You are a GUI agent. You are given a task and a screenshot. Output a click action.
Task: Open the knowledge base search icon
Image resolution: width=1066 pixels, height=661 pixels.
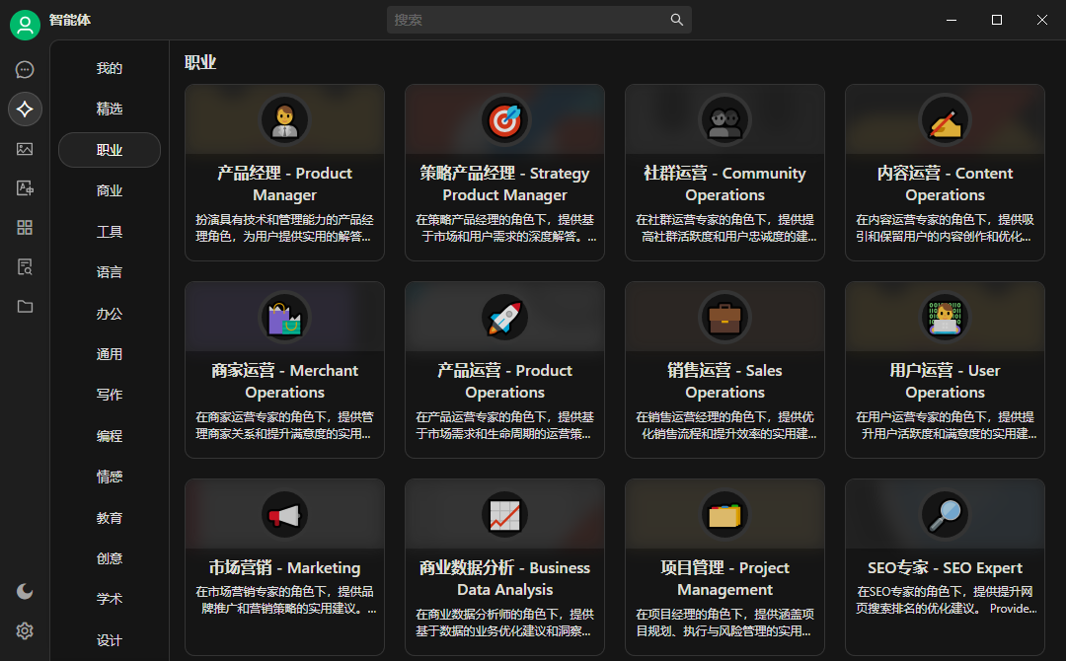tap(25, 267)
